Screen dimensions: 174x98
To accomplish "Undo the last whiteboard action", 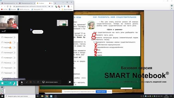I will tap(34, 82).
